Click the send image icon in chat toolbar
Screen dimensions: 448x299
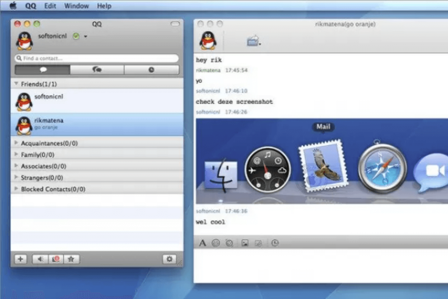point(245,243)
